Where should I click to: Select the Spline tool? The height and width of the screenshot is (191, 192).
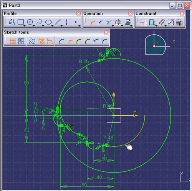coord(39,22)
